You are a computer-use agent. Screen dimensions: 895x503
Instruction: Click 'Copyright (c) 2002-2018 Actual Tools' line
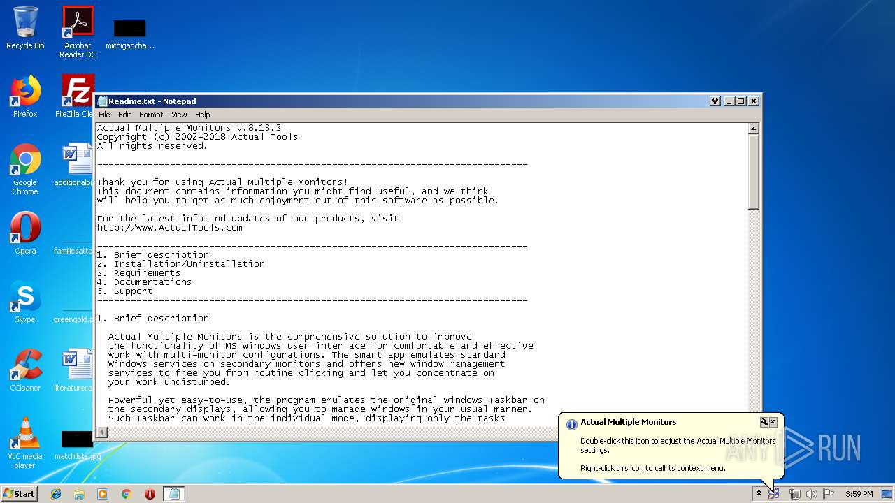[197, 137]
